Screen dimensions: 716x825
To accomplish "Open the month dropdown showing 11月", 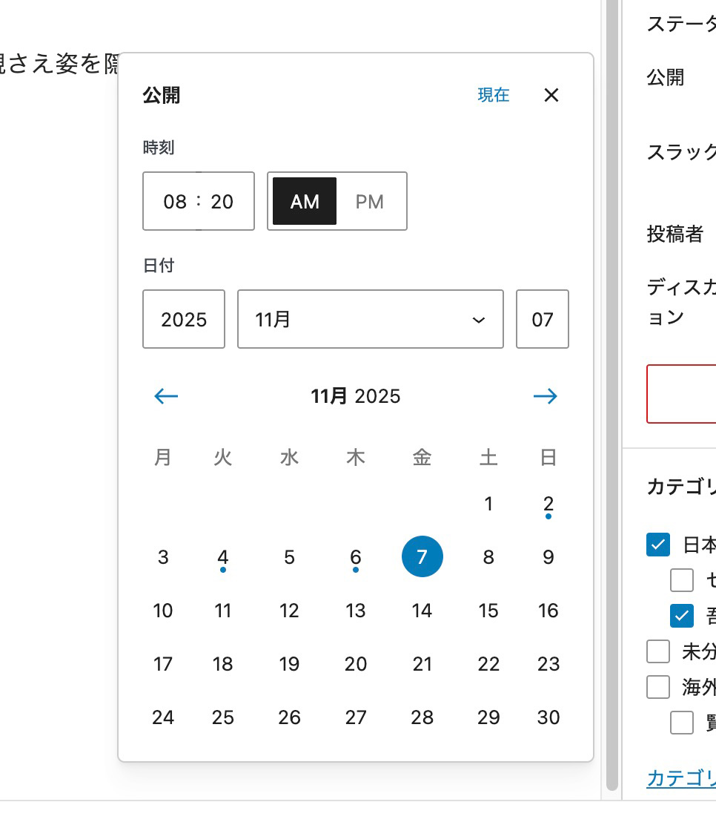I will point(370,319).
